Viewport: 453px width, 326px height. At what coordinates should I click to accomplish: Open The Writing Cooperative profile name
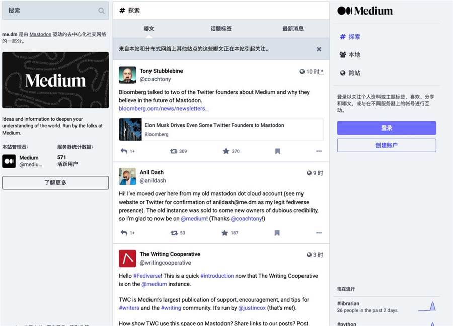[170, 254]
